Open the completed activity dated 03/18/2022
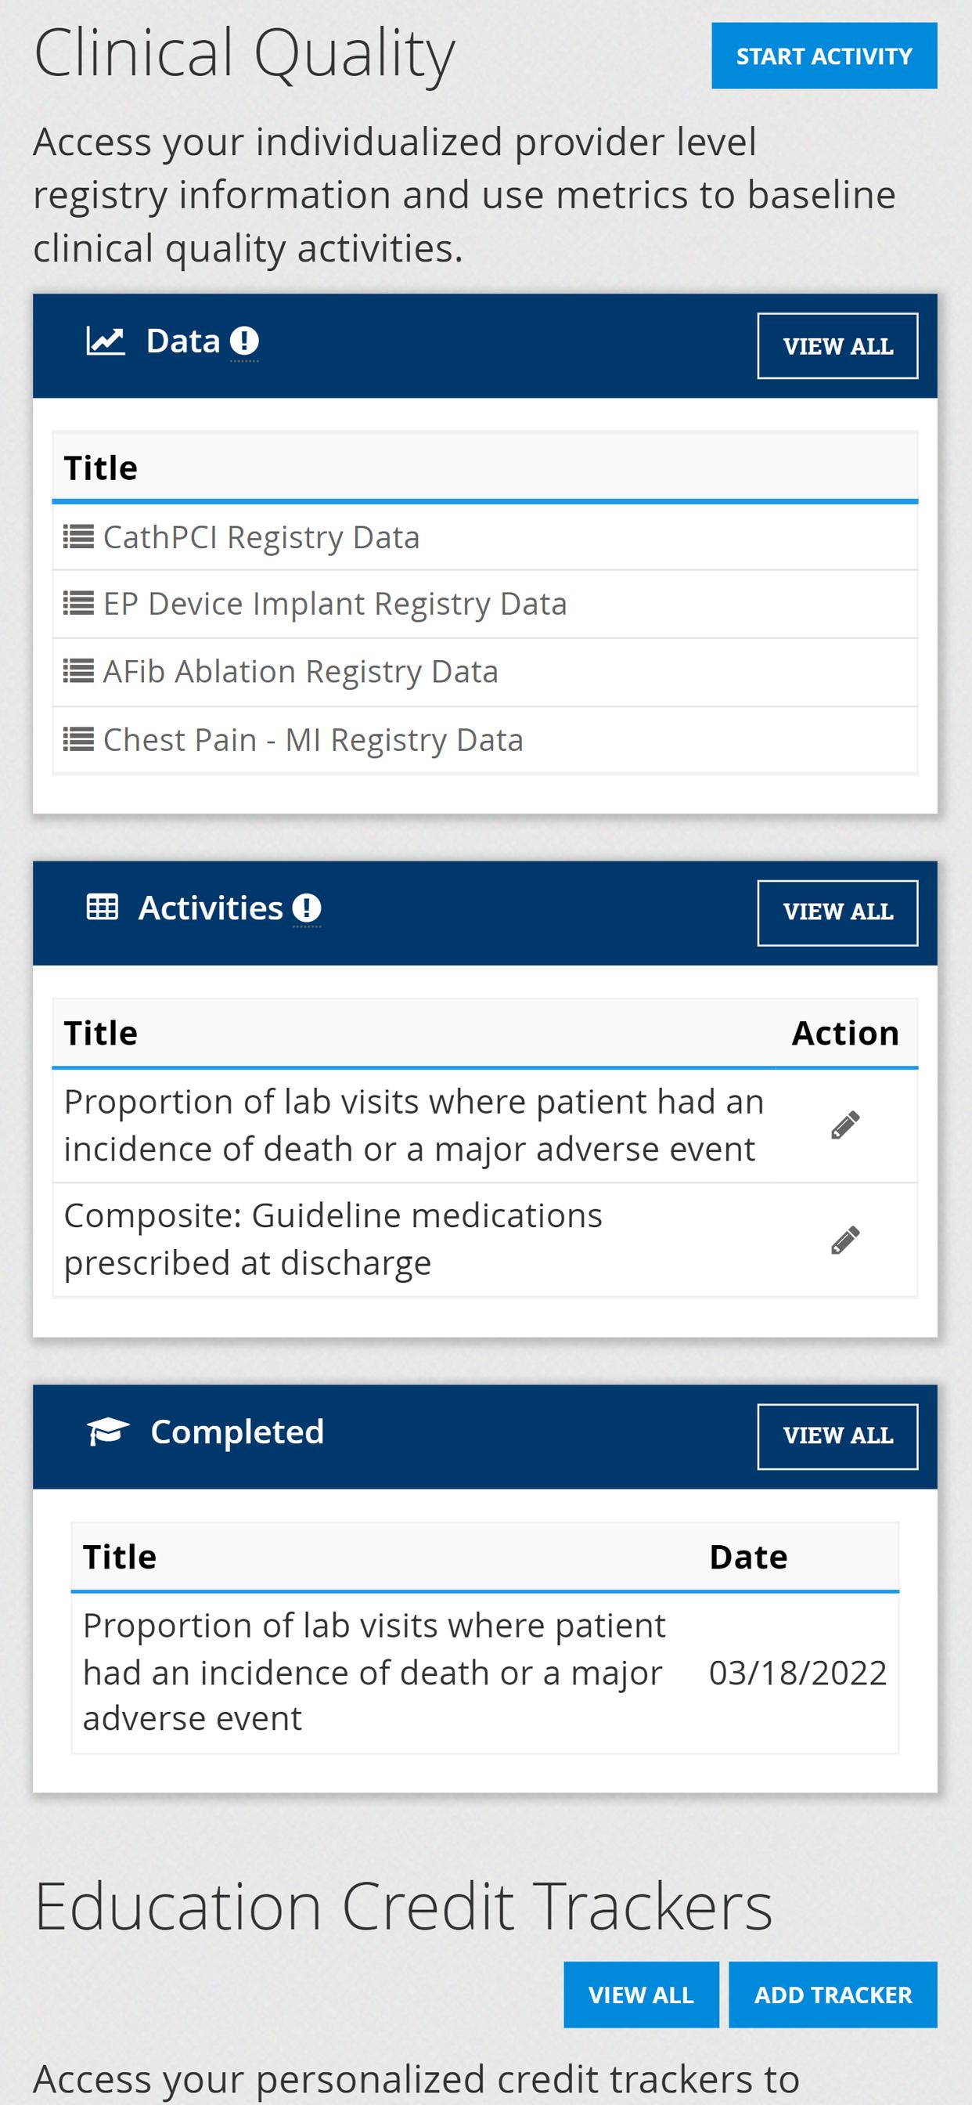 click(x=374, y=1672)
